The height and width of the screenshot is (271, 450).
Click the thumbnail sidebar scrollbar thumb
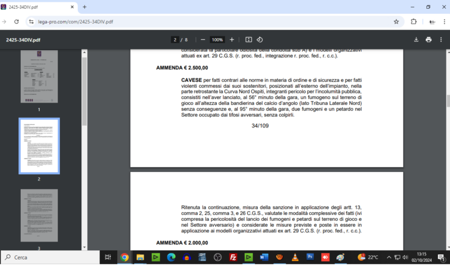(84, 91)
